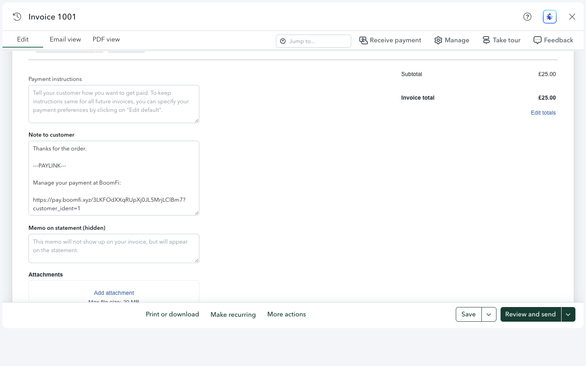
Task: Switch to the Edit tab
Action: (x=23, y=39)
